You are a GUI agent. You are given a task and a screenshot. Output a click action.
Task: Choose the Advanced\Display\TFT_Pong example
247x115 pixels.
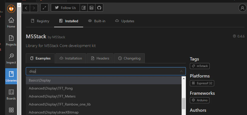click(x=104, y=88)
